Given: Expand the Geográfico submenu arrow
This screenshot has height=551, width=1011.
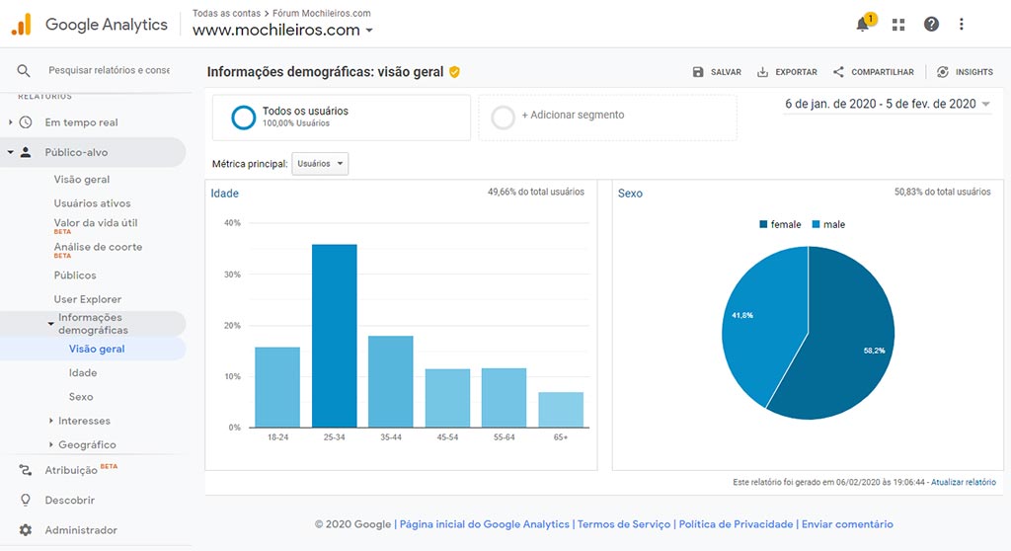Looking at the screenshot, I should [x=51, y=444].
